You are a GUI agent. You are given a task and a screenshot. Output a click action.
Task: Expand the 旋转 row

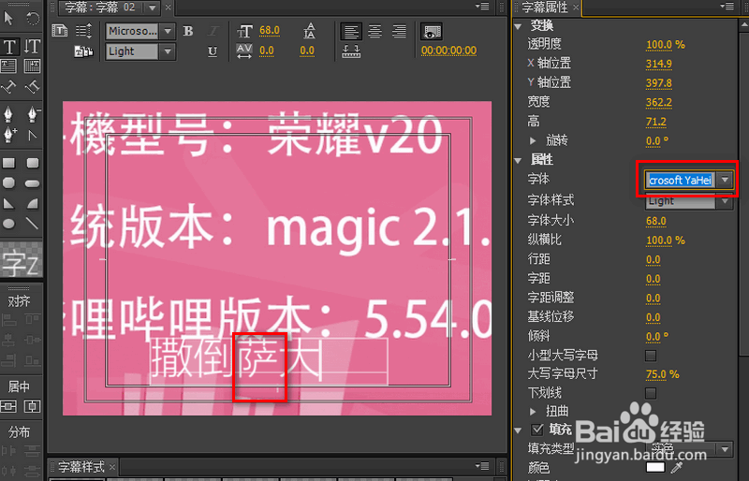(x=533, y=141)
